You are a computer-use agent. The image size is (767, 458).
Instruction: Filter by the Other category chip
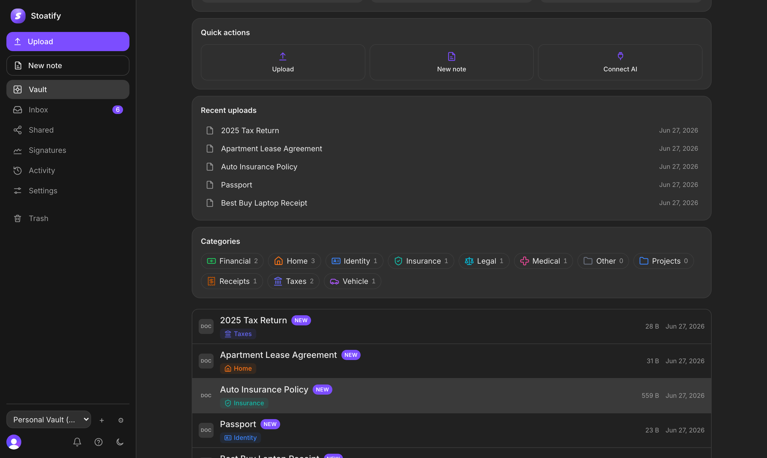603,261
